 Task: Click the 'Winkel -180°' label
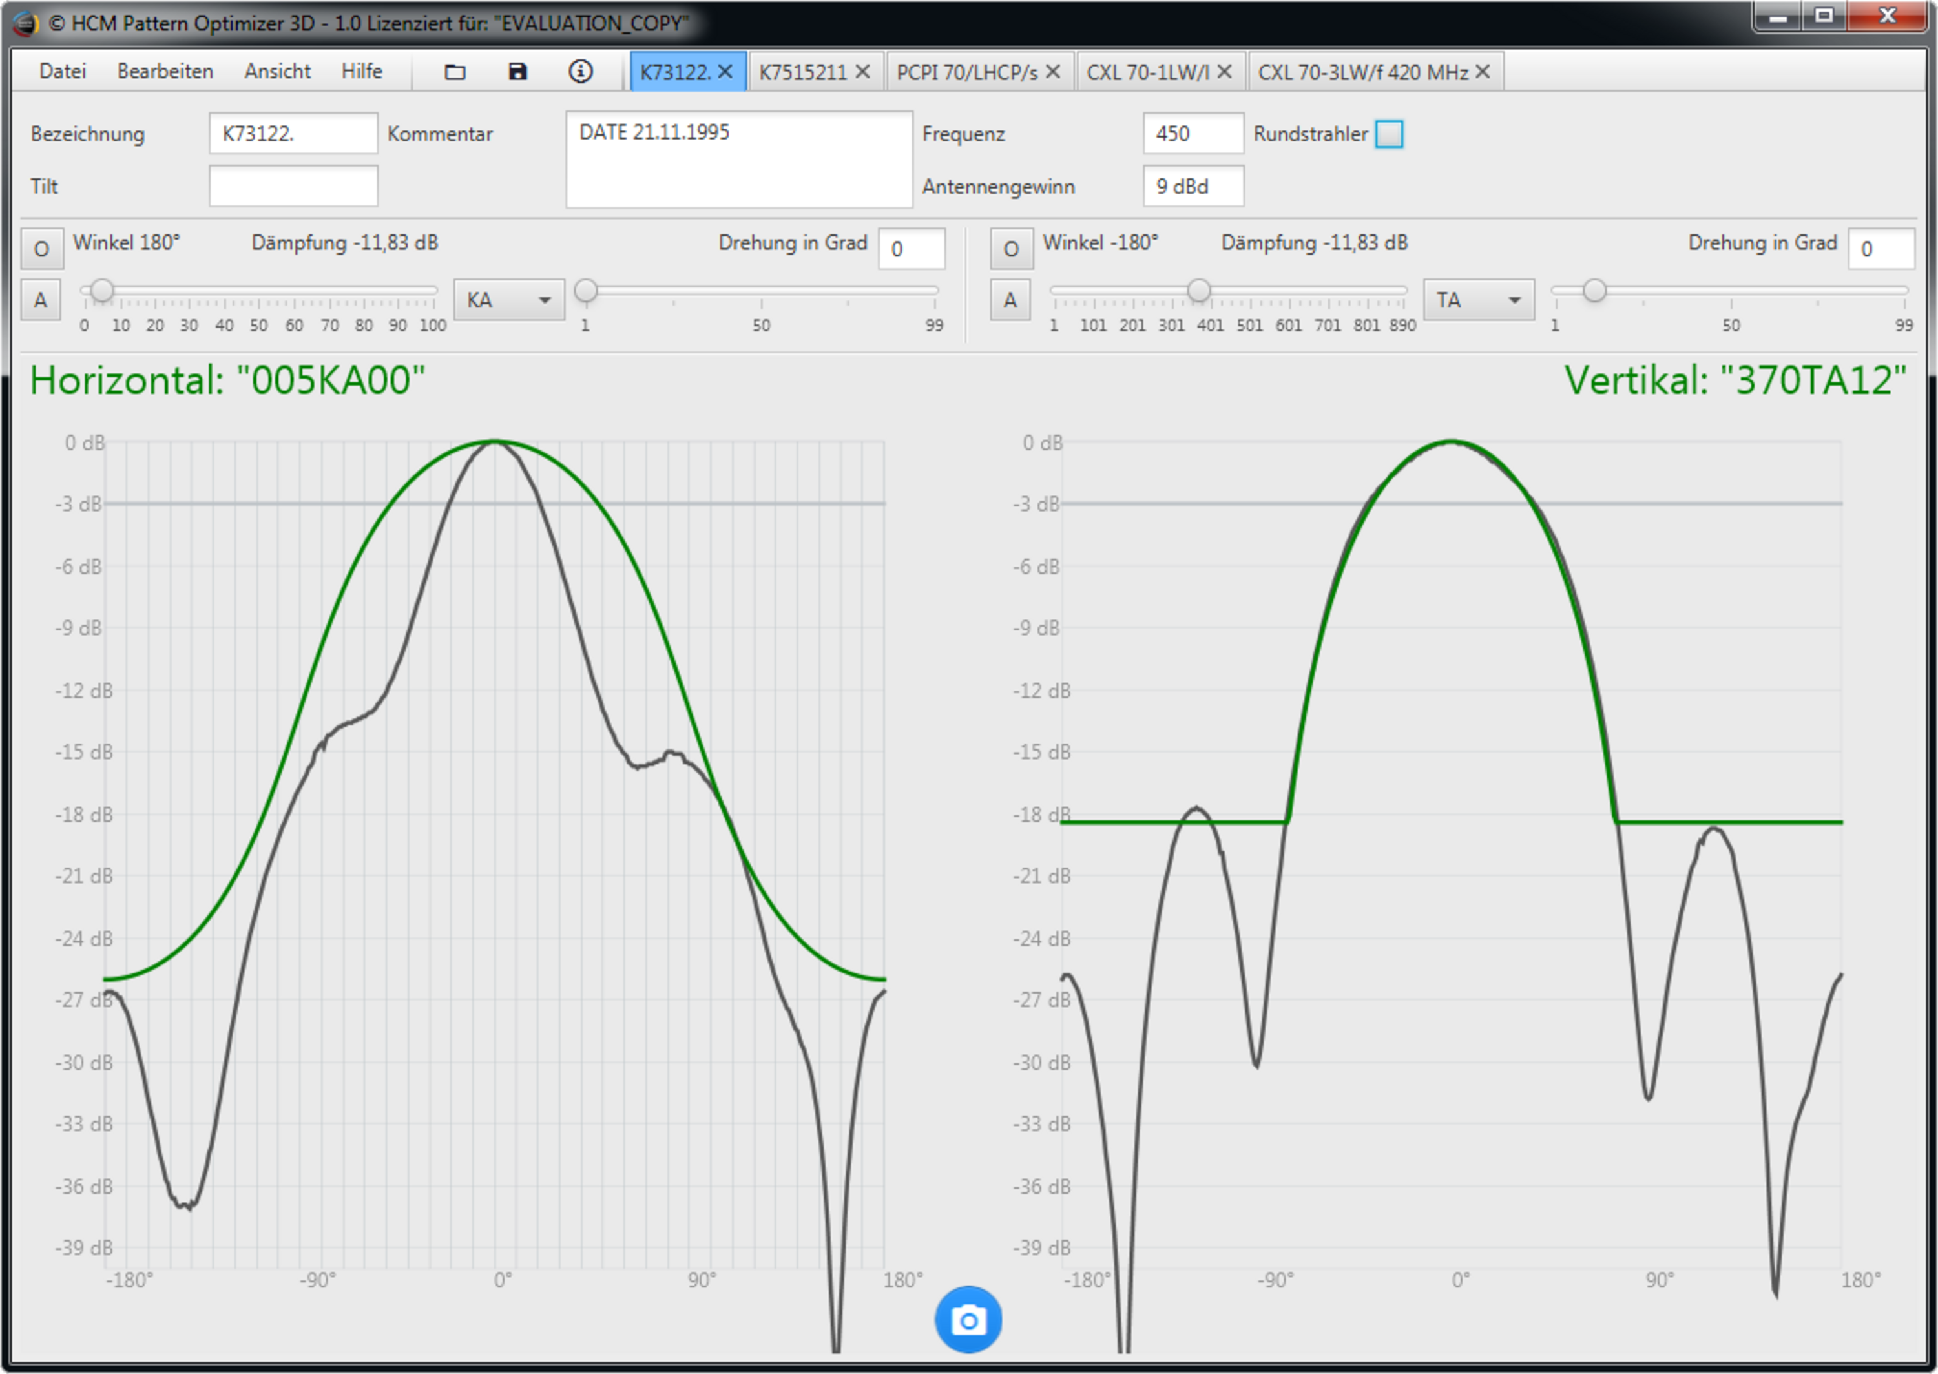pyautogui.click(x=1099, y=243)
